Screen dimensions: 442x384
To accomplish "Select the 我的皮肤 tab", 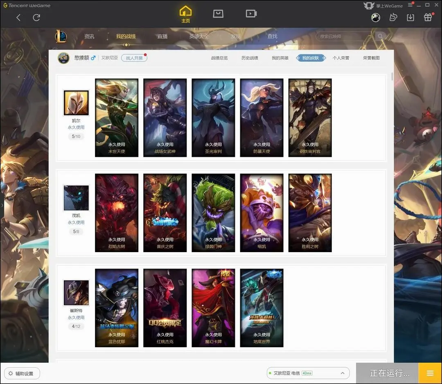I will 311,58.
